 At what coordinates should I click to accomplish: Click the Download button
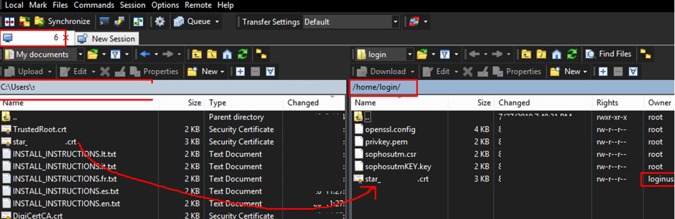pos(382,71)
